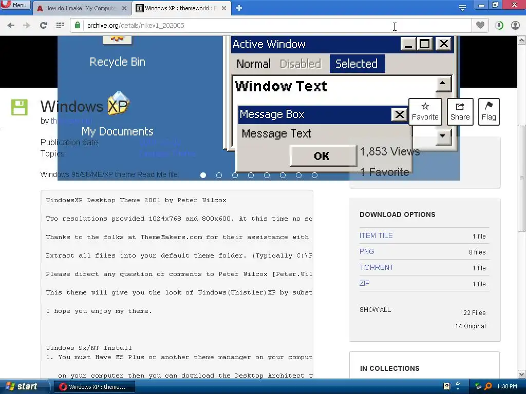Click the 1:38 PM taskbar clock
This screenshot has height=394, width=526.
(507, 386)
